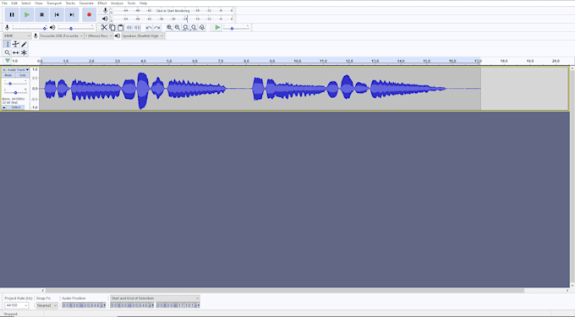Paste using the clipboard icon
The image size is (575, 317).
tap(120, 28)
